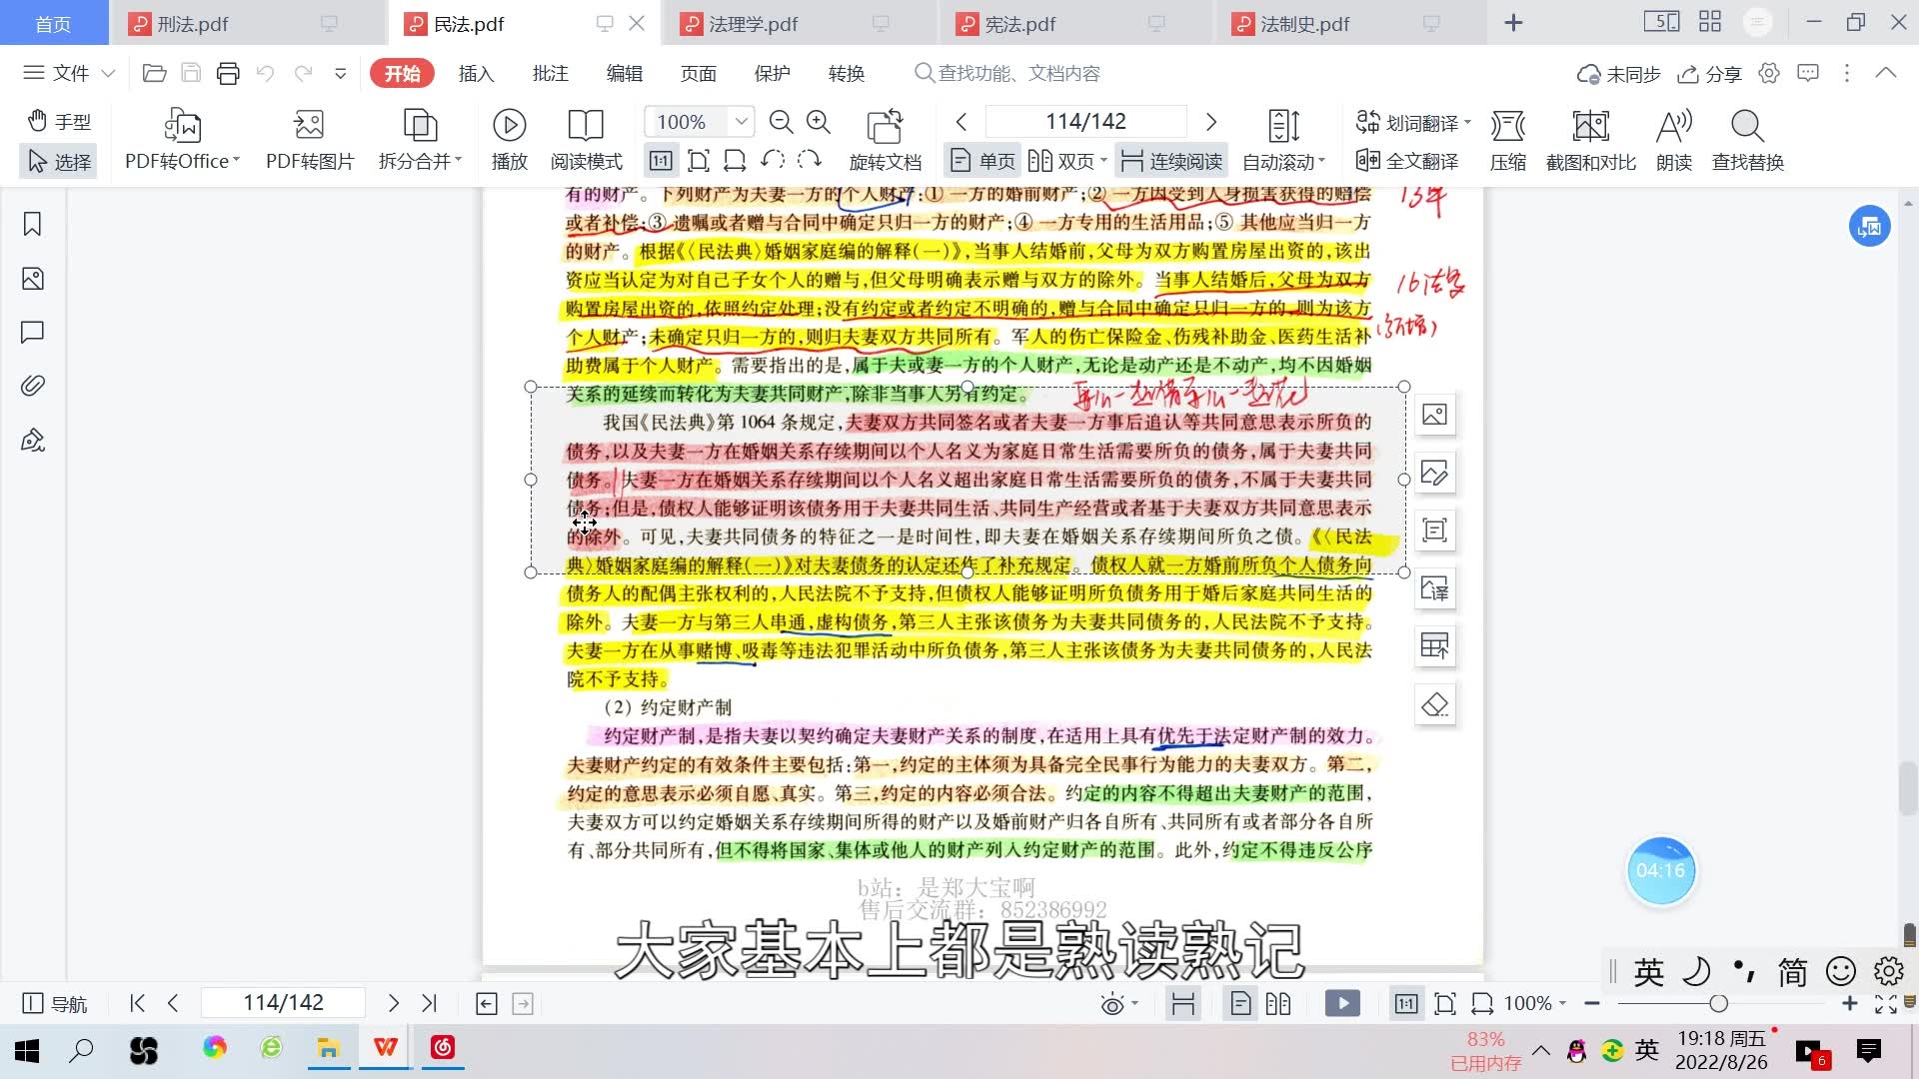This screenshot has width=1919, height=1079.
Task: Open Windows Start menu
Action: [x=27, y=1050]
